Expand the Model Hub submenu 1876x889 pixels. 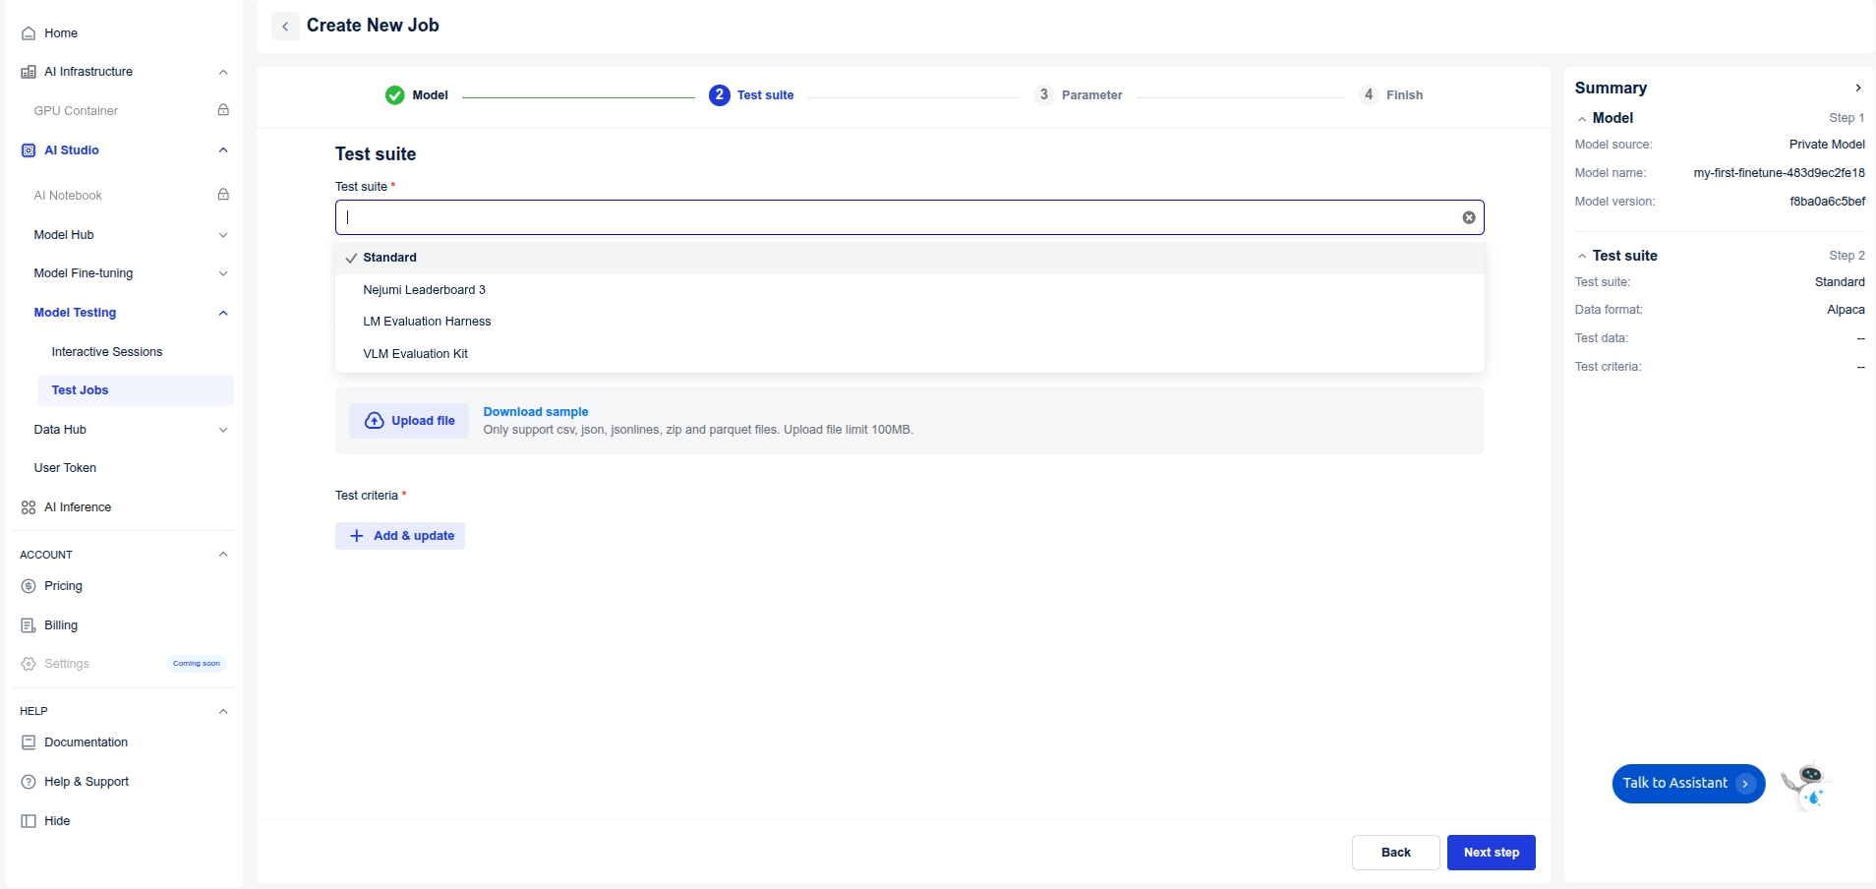(x=223, y=235)
